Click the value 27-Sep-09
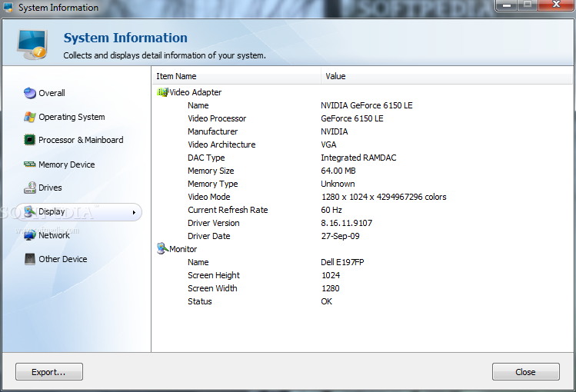576x392 pixels. click(340, 236)
